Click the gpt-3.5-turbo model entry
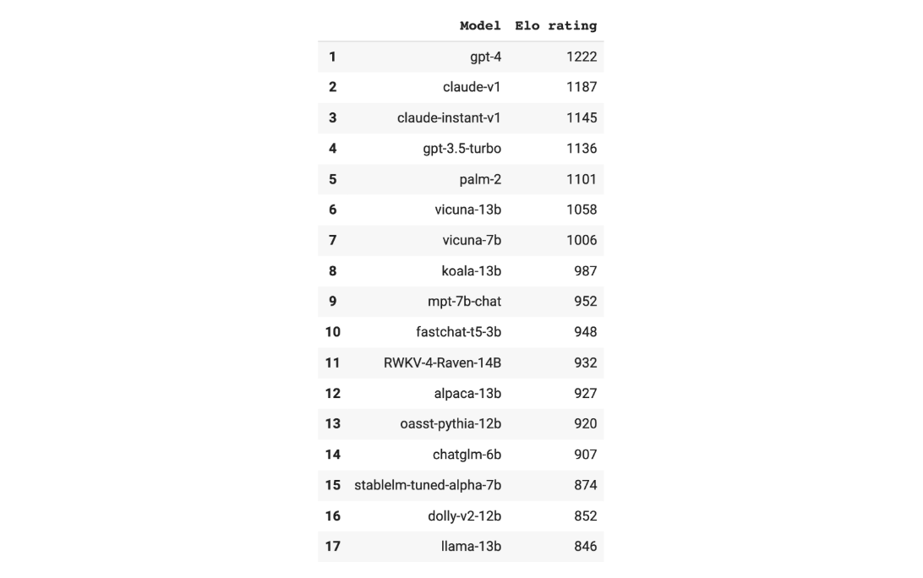Viewport: 923px width, 578px height. click(x=461, y=149)
